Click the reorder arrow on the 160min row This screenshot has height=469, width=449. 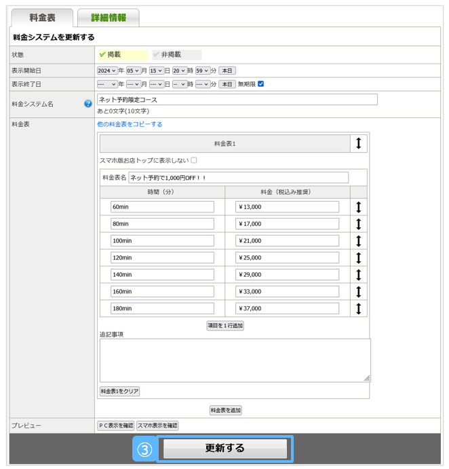(359, 292)
